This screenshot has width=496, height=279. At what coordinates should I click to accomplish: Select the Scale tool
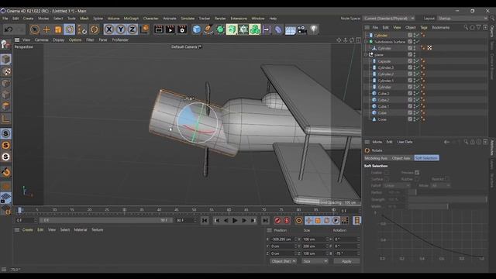[x=58, y=29]
